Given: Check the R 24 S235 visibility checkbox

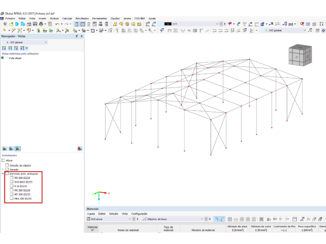Looking at the screenshot, I should (12, 186).
